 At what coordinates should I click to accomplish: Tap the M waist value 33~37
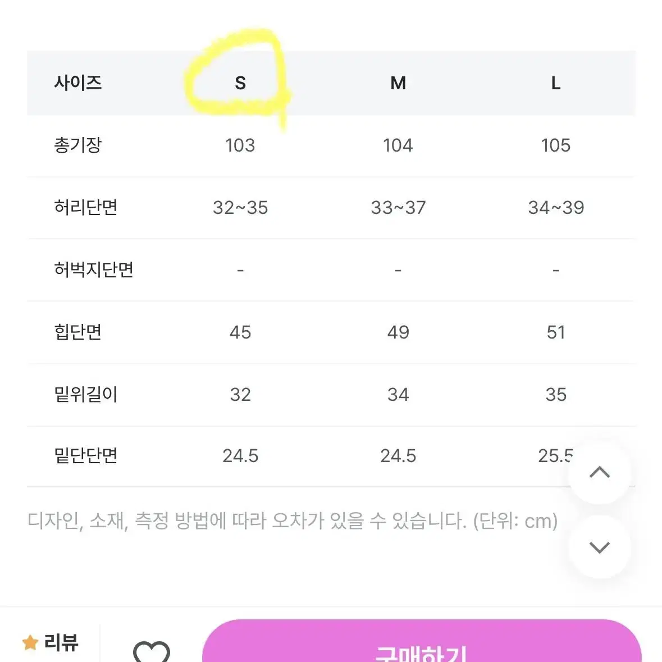pos(398,208)
